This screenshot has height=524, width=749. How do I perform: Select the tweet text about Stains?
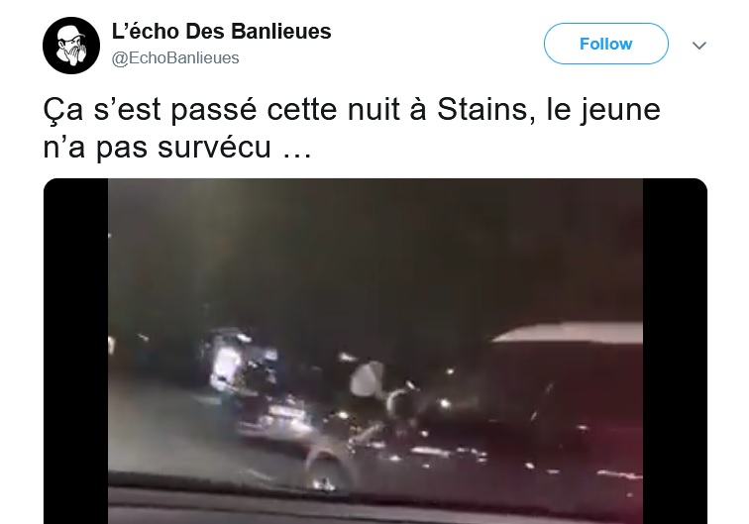(x=352, y=128)
